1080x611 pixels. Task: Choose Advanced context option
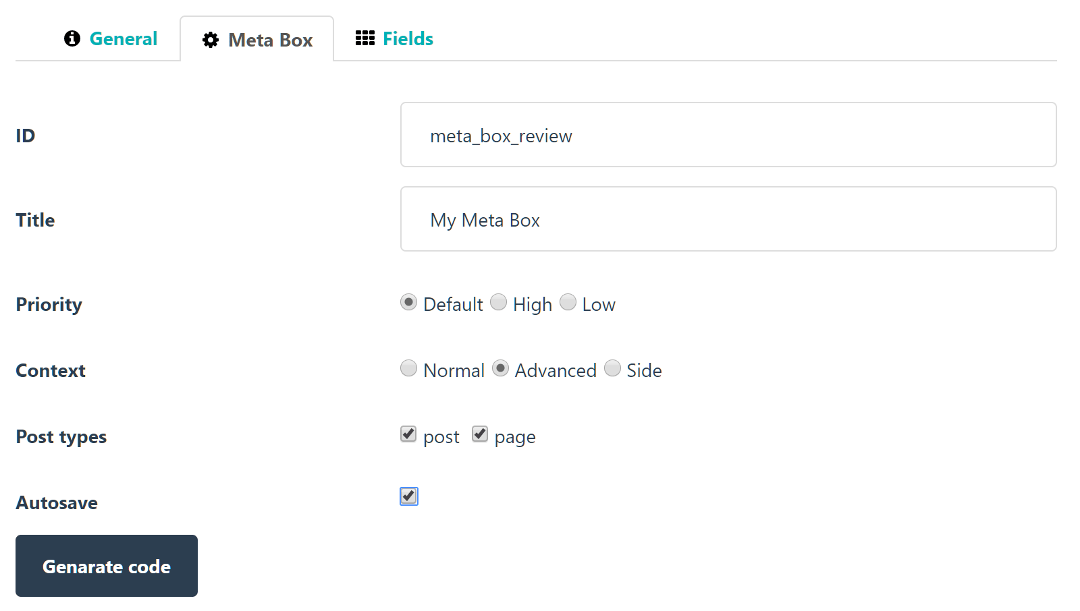click(x=500, y=368)
